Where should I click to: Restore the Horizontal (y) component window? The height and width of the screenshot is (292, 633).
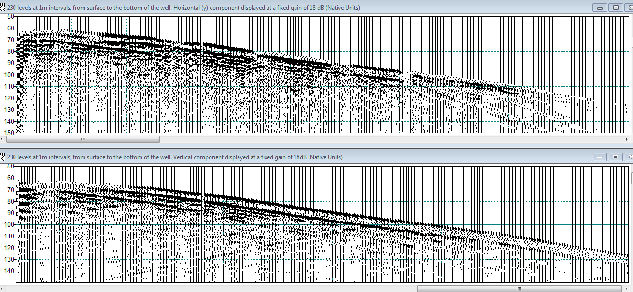coord(616,8)
